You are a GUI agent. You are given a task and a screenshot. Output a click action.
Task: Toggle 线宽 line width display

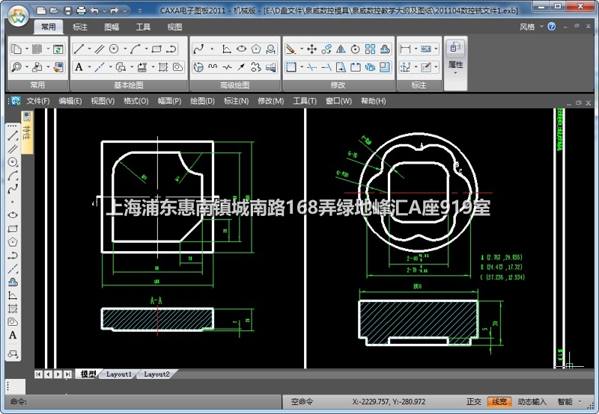click(498, 402)
